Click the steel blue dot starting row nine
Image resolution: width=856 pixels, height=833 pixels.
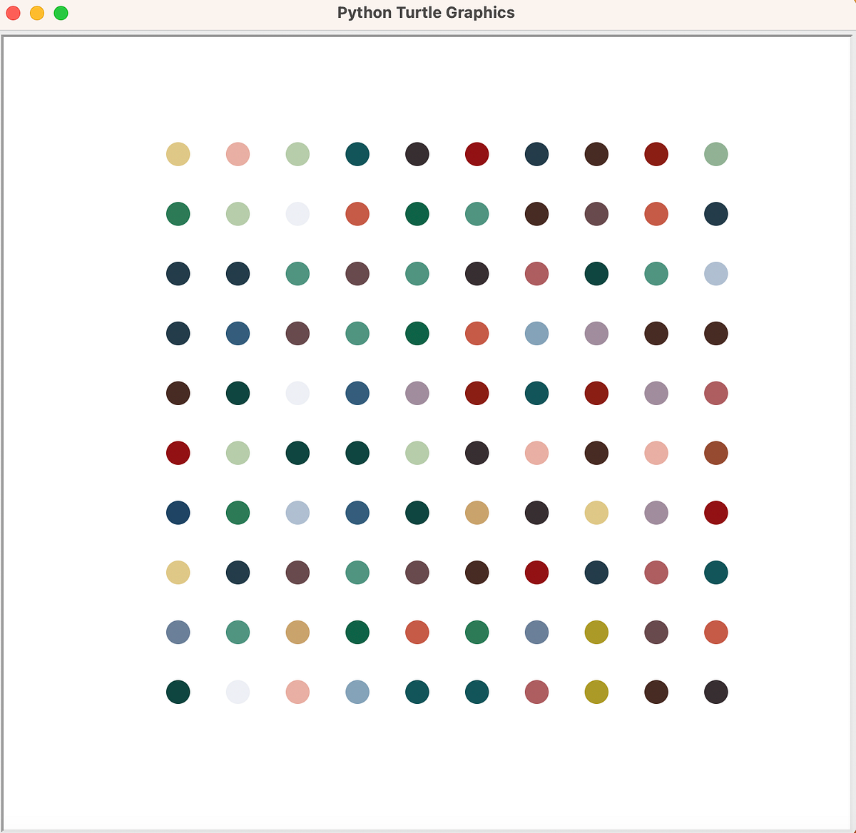point(178,632)
